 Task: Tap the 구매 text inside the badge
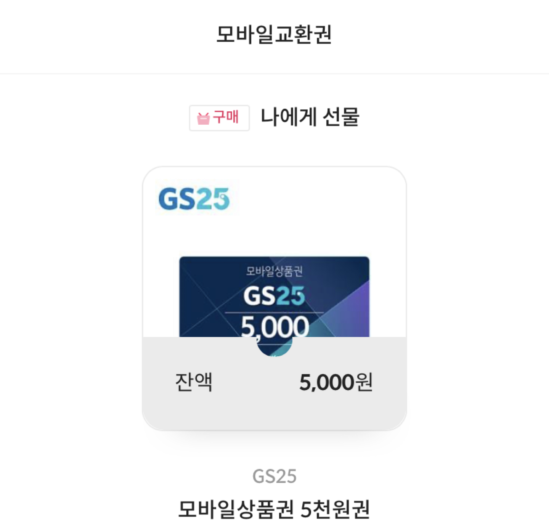pos(226,117)
